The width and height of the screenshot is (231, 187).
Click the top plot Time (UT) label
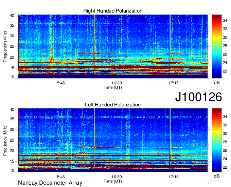pos(113,87)
